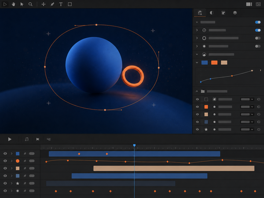Select the Hand pan tool
264x198 pixels.
tap(14, 4)
